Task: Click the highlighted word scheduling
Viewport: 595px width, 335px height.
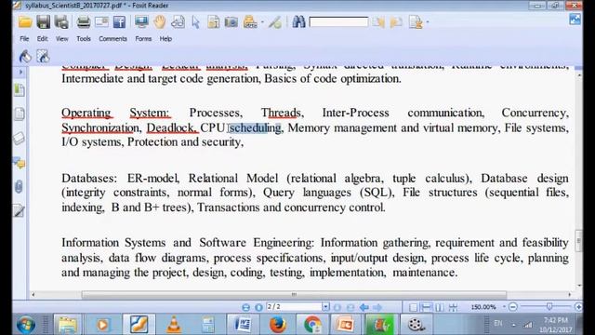Action: 255,128
